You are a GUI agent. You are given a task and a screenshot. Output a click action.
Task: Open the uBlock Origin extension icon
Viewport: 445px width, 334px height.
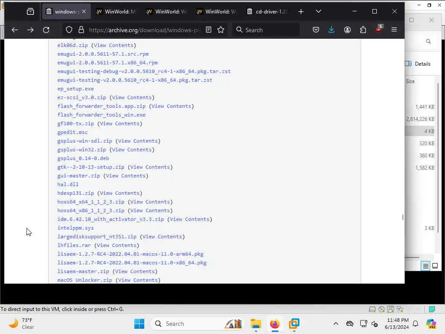379,29
